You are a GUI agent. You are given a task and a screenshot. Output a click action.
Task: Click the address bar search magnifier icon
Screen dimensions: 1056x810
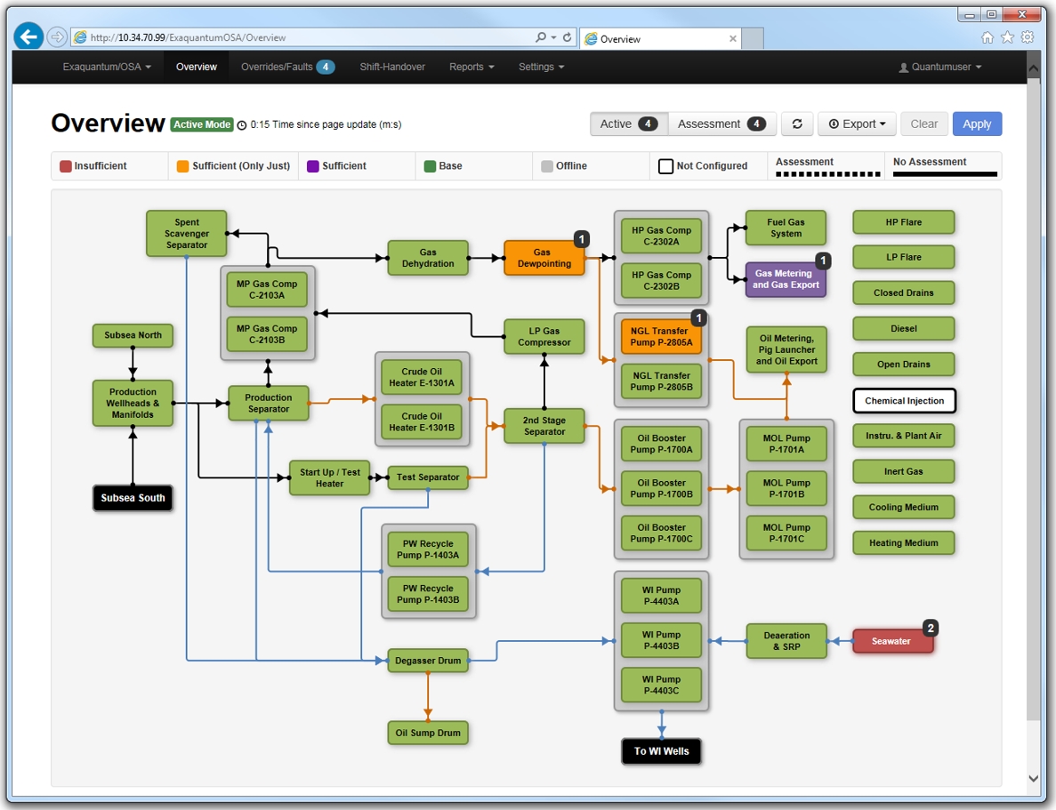[540, 38]
